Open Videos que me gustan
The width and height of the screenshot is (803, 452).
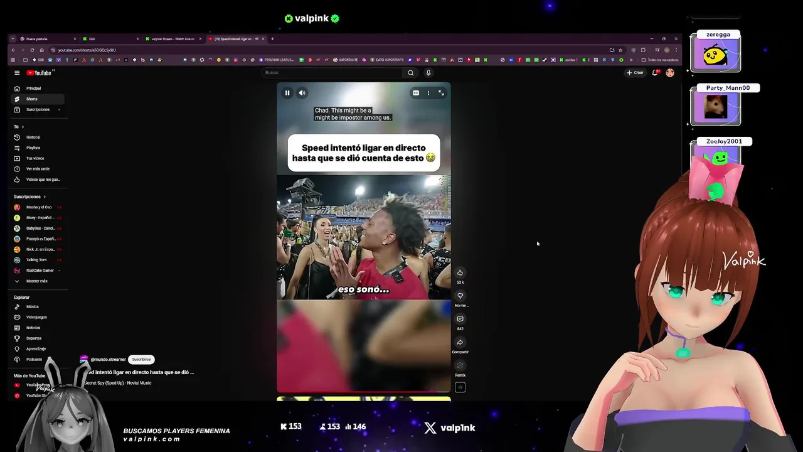[x=38, y=180]
